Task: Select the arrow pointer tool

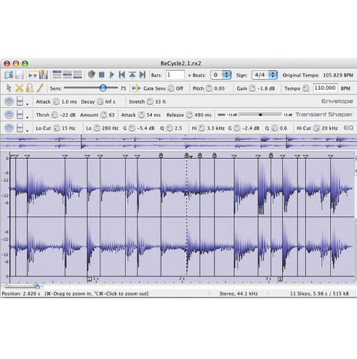Action: [9, 88]
